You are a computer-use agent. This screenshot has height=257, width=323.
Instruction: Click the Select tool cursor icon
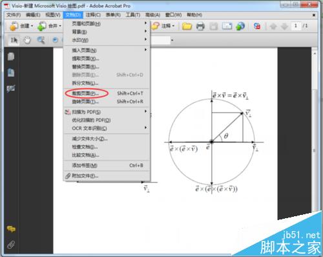pos(14,40)
